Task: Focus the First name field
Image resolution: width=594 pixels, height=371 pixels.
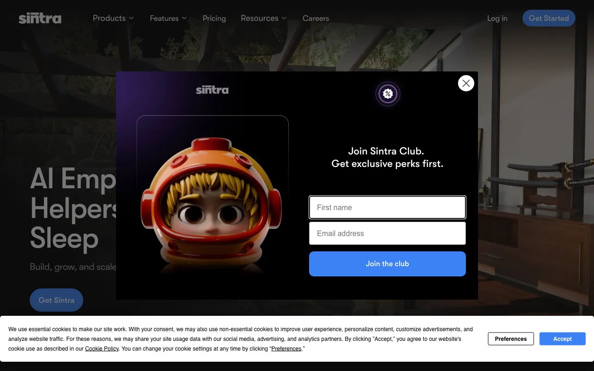Action: pyautogui.click(x=387, y=207)
